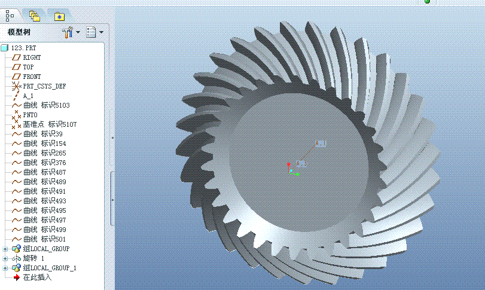
Task: Select curve 曲线 标识501
Action: pos(45,240)
